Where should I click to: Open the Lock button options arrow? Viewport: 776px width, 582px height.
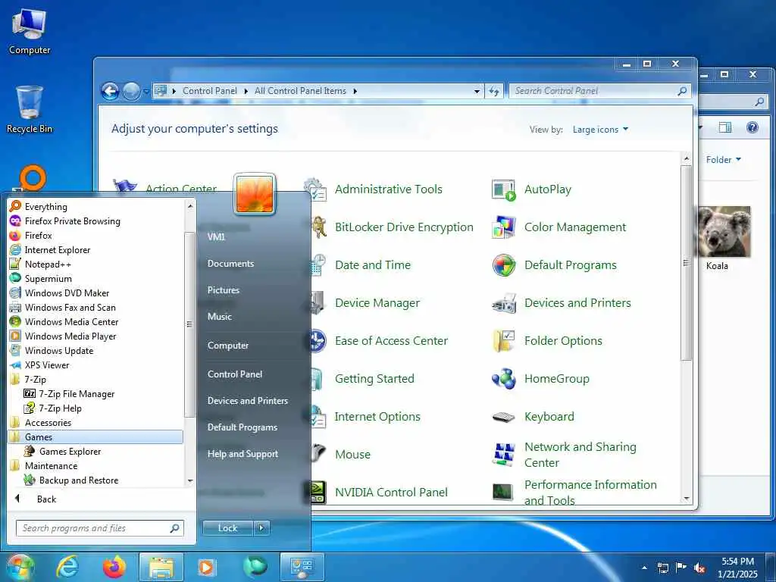point(261,528)
